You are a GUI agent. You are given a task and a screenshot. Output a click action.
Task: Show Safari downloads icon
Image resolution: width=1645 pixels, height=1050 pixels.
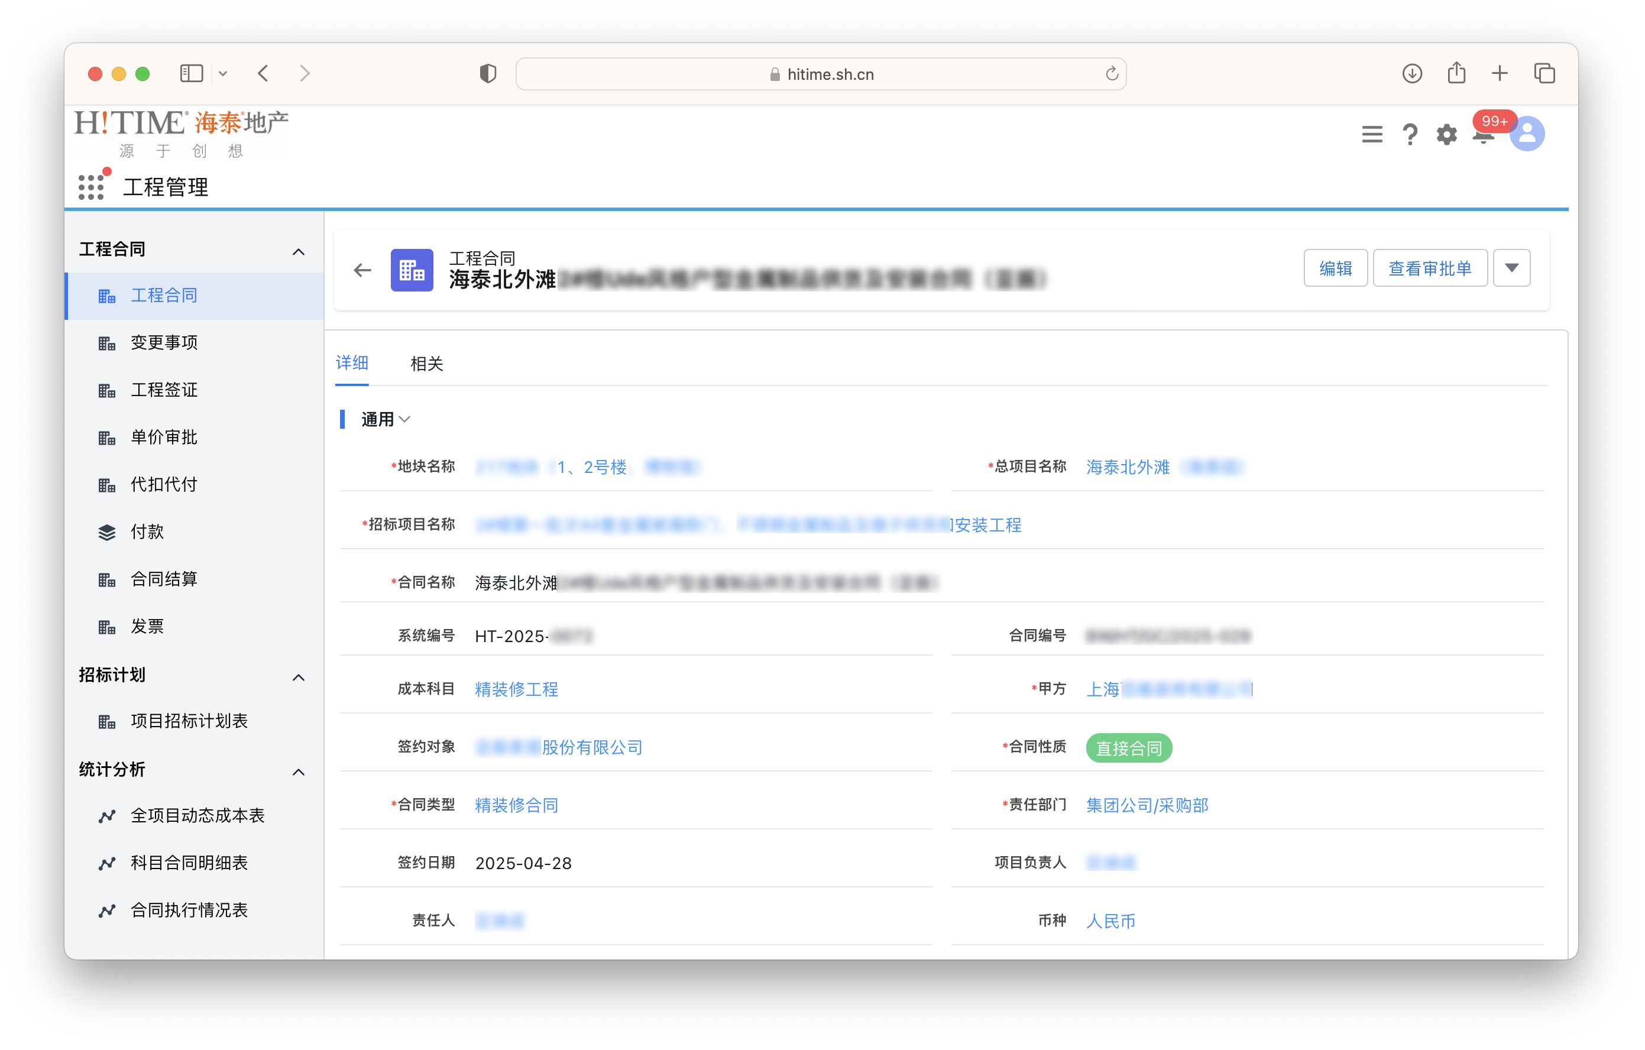pos(1412,73)
